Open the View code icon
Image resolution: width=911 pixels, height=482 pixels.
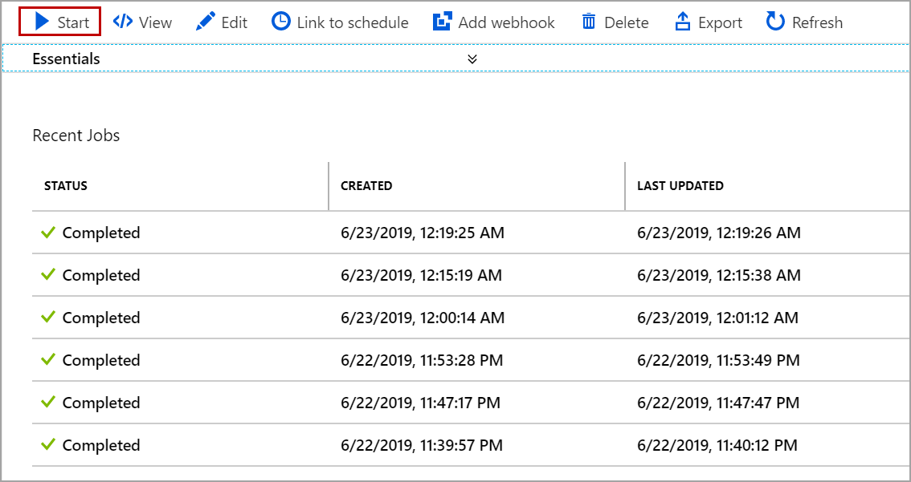[x=123, y=22]
